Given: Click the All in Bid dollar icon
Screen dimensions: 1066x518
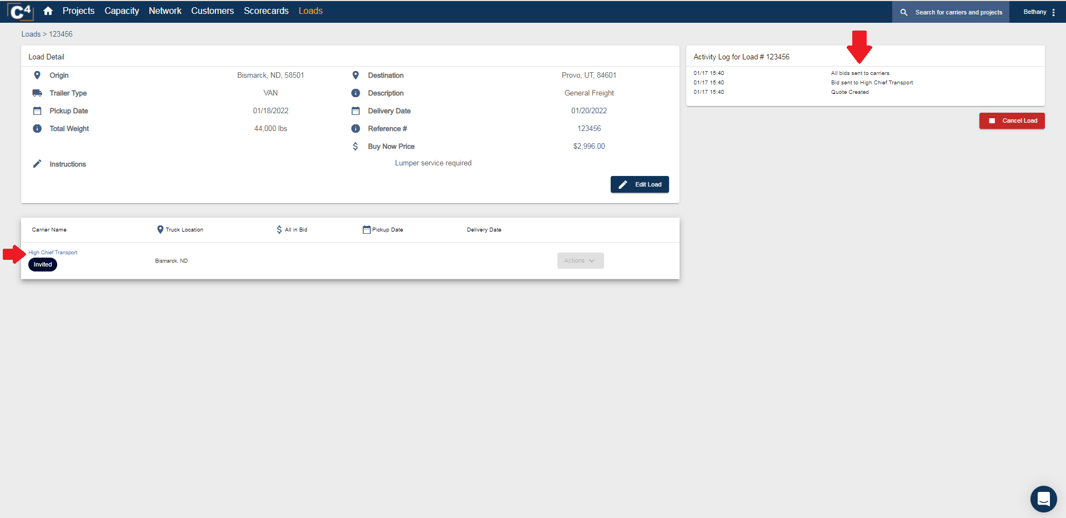Looking at the screenshot, I should click(x=280, y=229).
